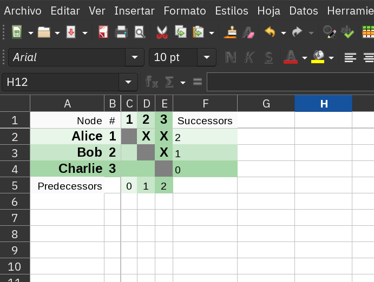374x282 pixels.
Task: Click the Undo arrow icon
Action: tap(270, 32)
